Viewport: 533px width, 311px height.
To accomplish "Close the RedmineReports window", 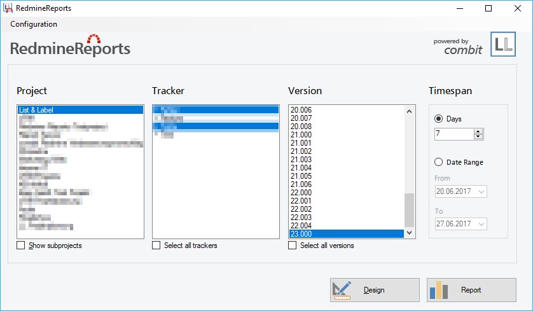I will [518, 8].
